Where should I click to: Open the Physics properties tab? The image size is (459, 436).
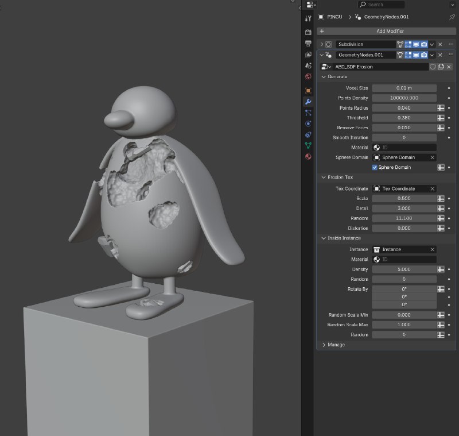[x=308, y=124]
